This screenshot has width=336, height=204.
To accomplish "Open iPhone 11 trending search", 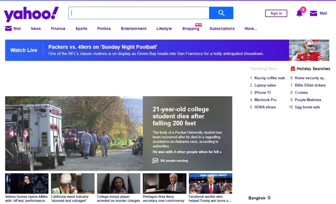I will coord(262,92).
